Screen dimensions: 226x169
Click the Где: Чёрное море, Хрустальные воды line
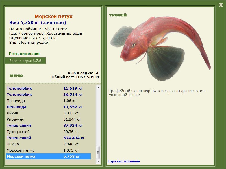(x=45, y=34)
